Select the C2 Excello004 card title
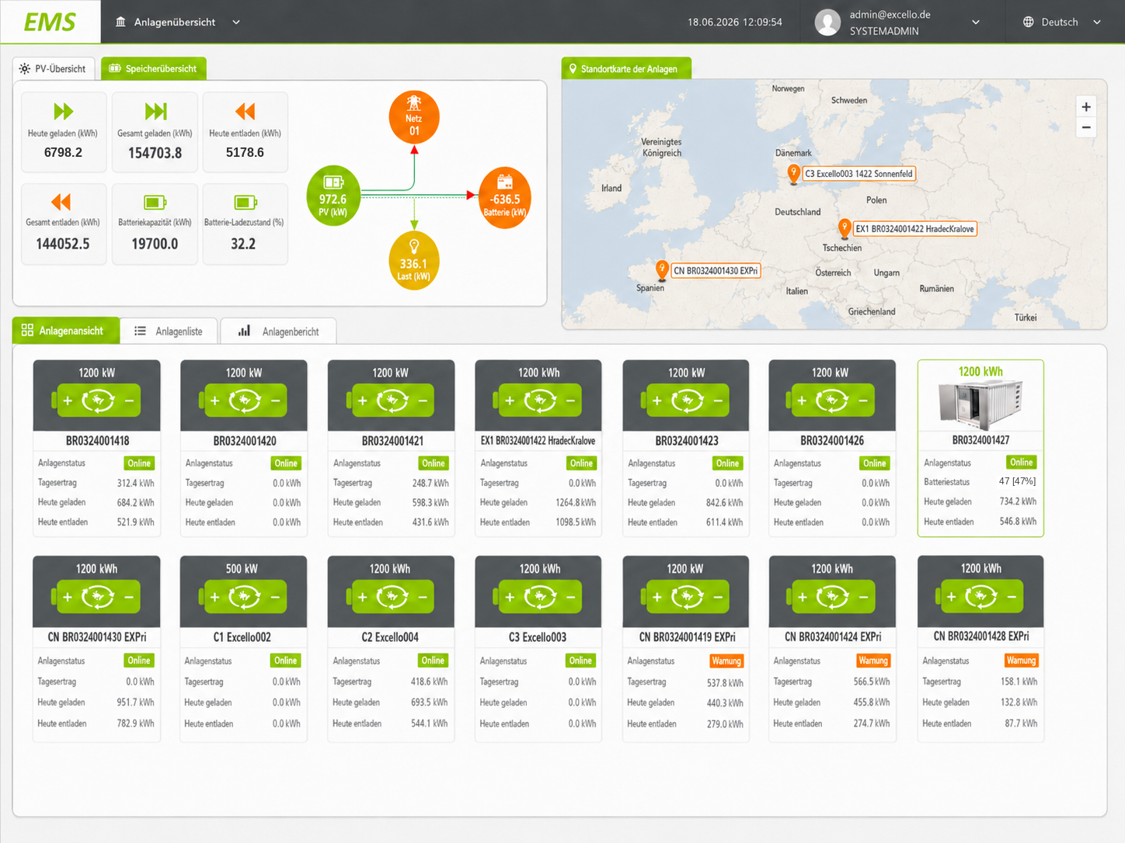This screenshot has height=843, width=1125. [x=390, y=637]
